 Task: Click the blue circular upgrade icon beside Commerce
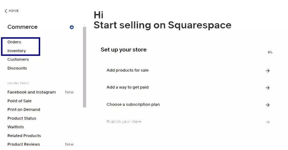72,27
